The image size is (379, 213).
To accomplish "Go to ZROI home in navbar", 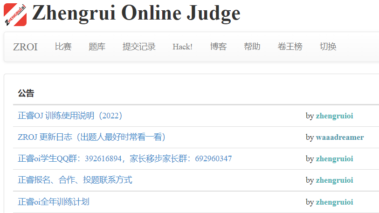I will (25, 47).
